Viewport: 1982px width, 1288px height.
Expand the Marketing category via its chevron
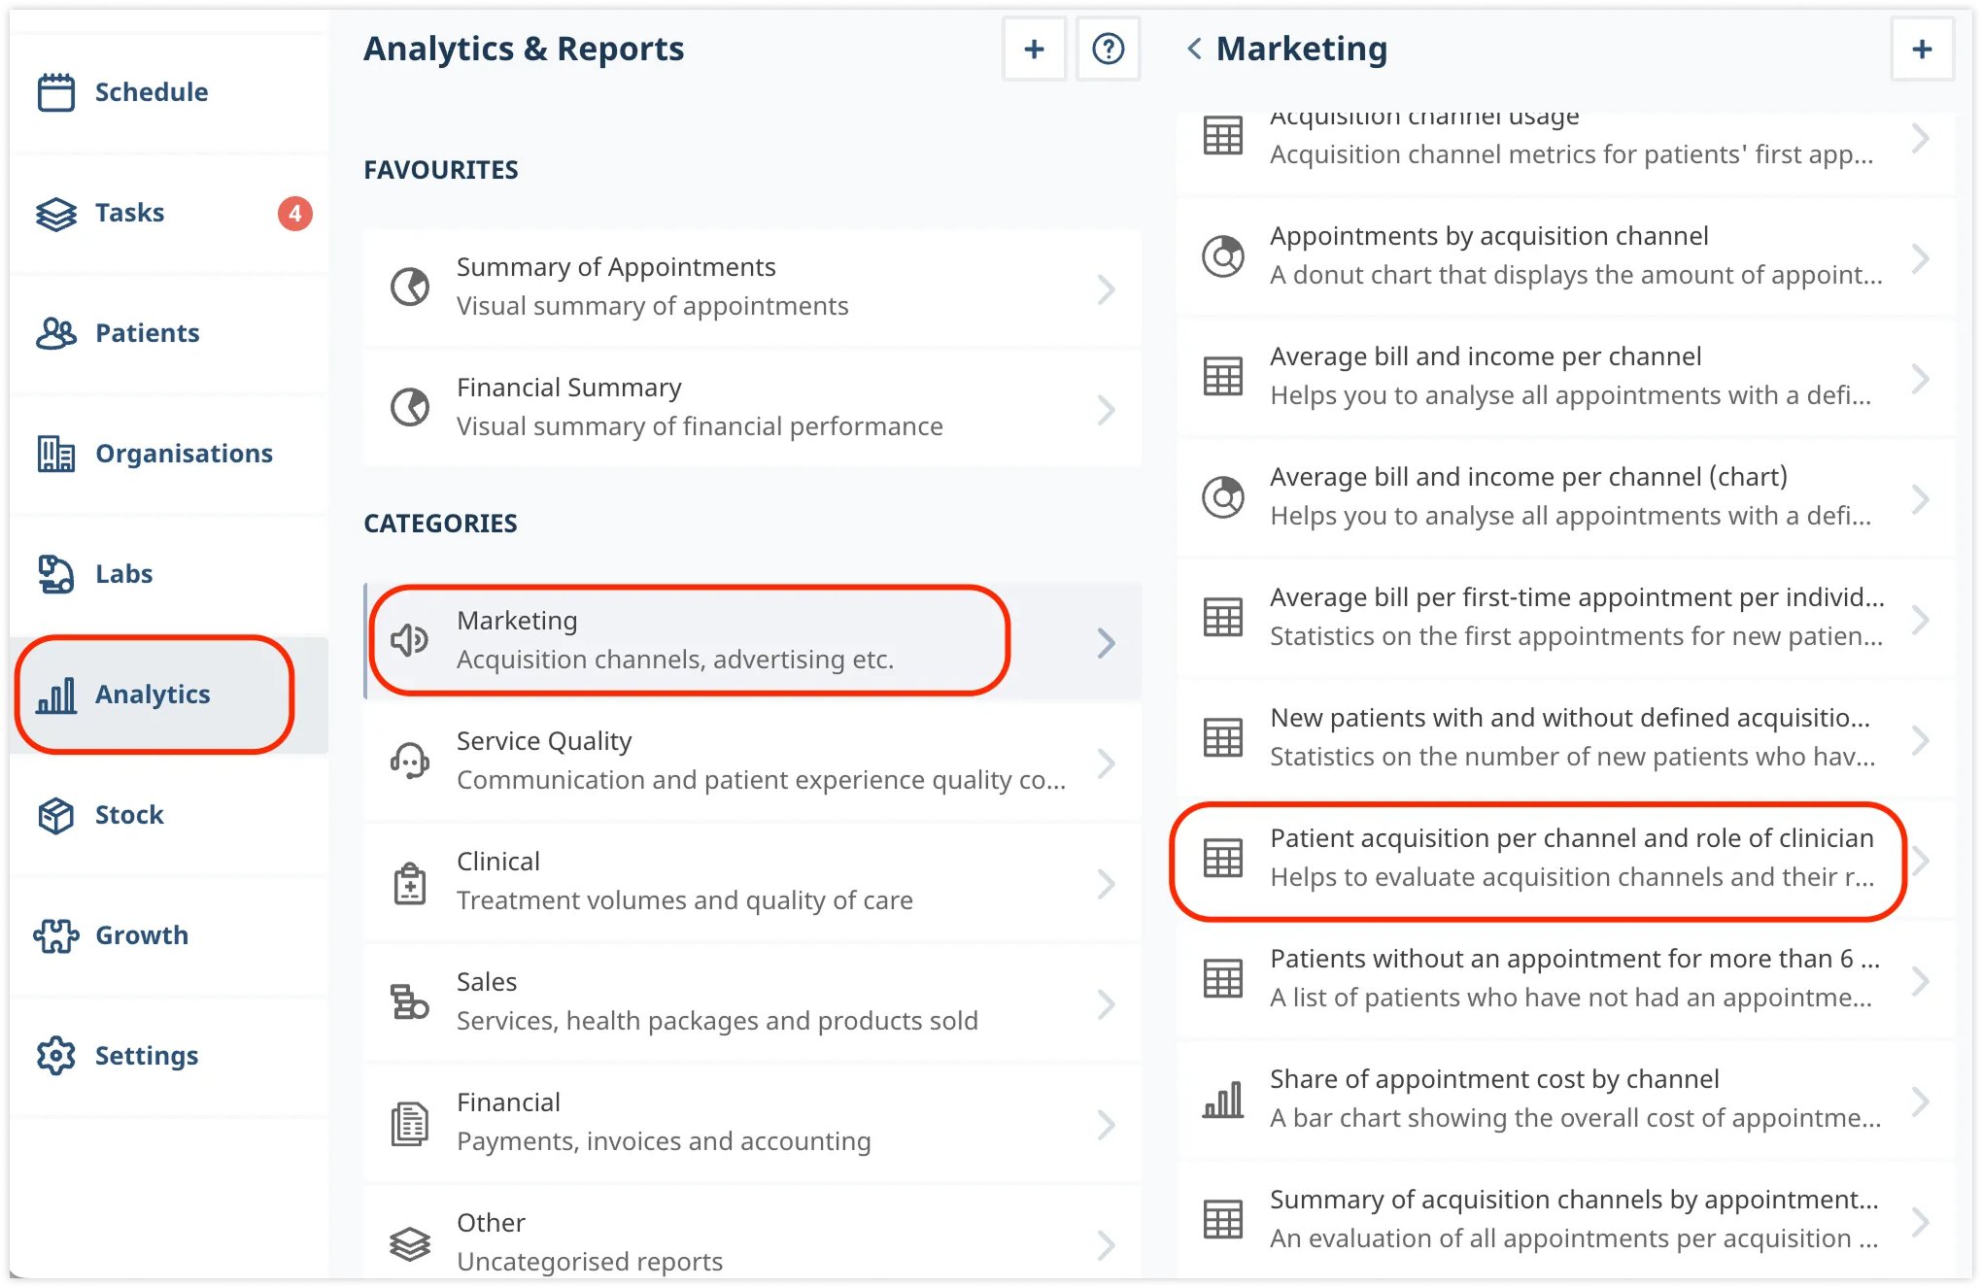1107,642
